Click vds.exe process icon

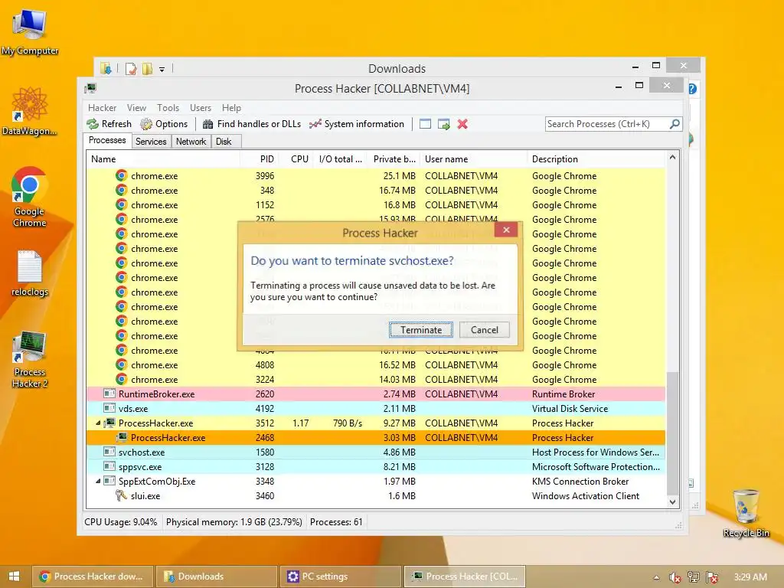[x=109, y=408]
